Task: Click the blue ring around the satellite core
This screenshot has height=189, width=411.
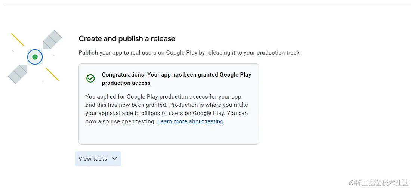Action: coord(28,57)
